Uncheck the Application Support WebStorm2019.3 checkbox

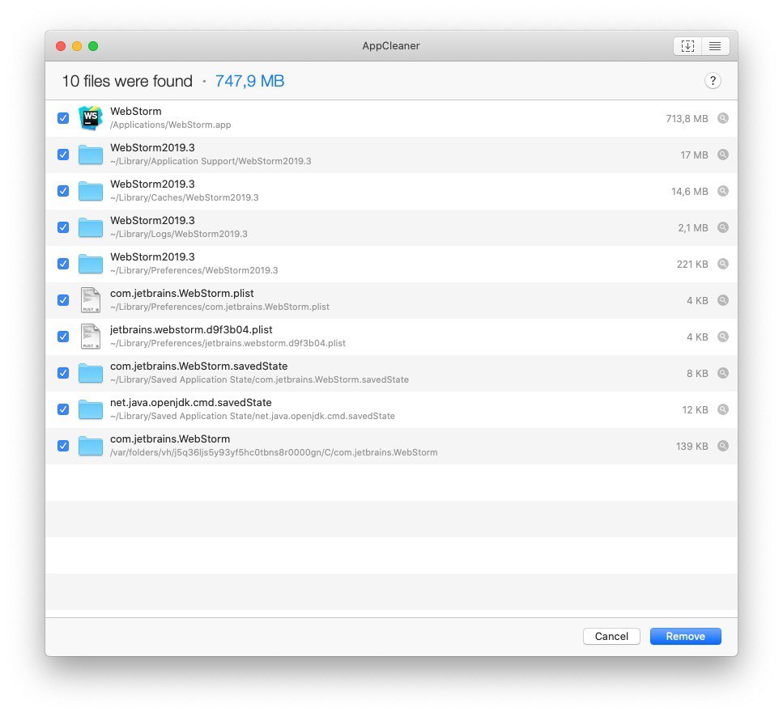point(63,155)
